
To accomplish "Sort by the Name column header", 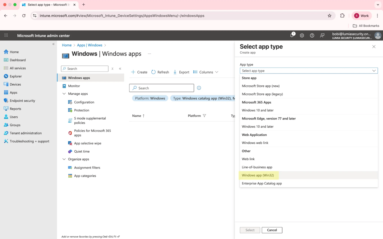I will (x=138, y=116).
